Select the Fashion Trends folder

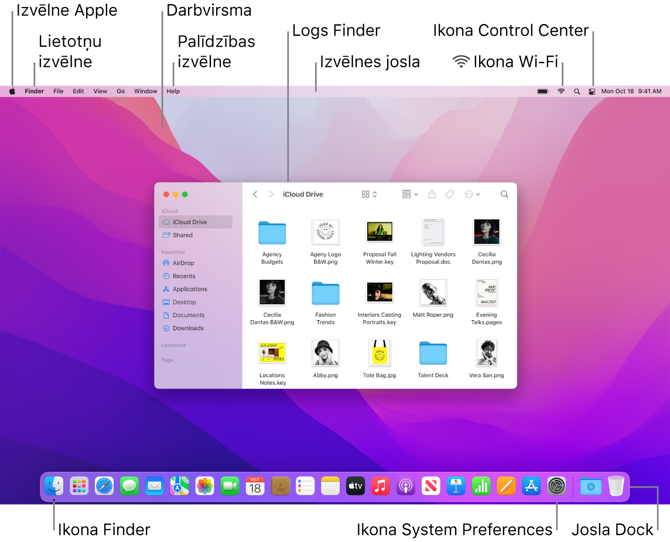click(326, 303)
